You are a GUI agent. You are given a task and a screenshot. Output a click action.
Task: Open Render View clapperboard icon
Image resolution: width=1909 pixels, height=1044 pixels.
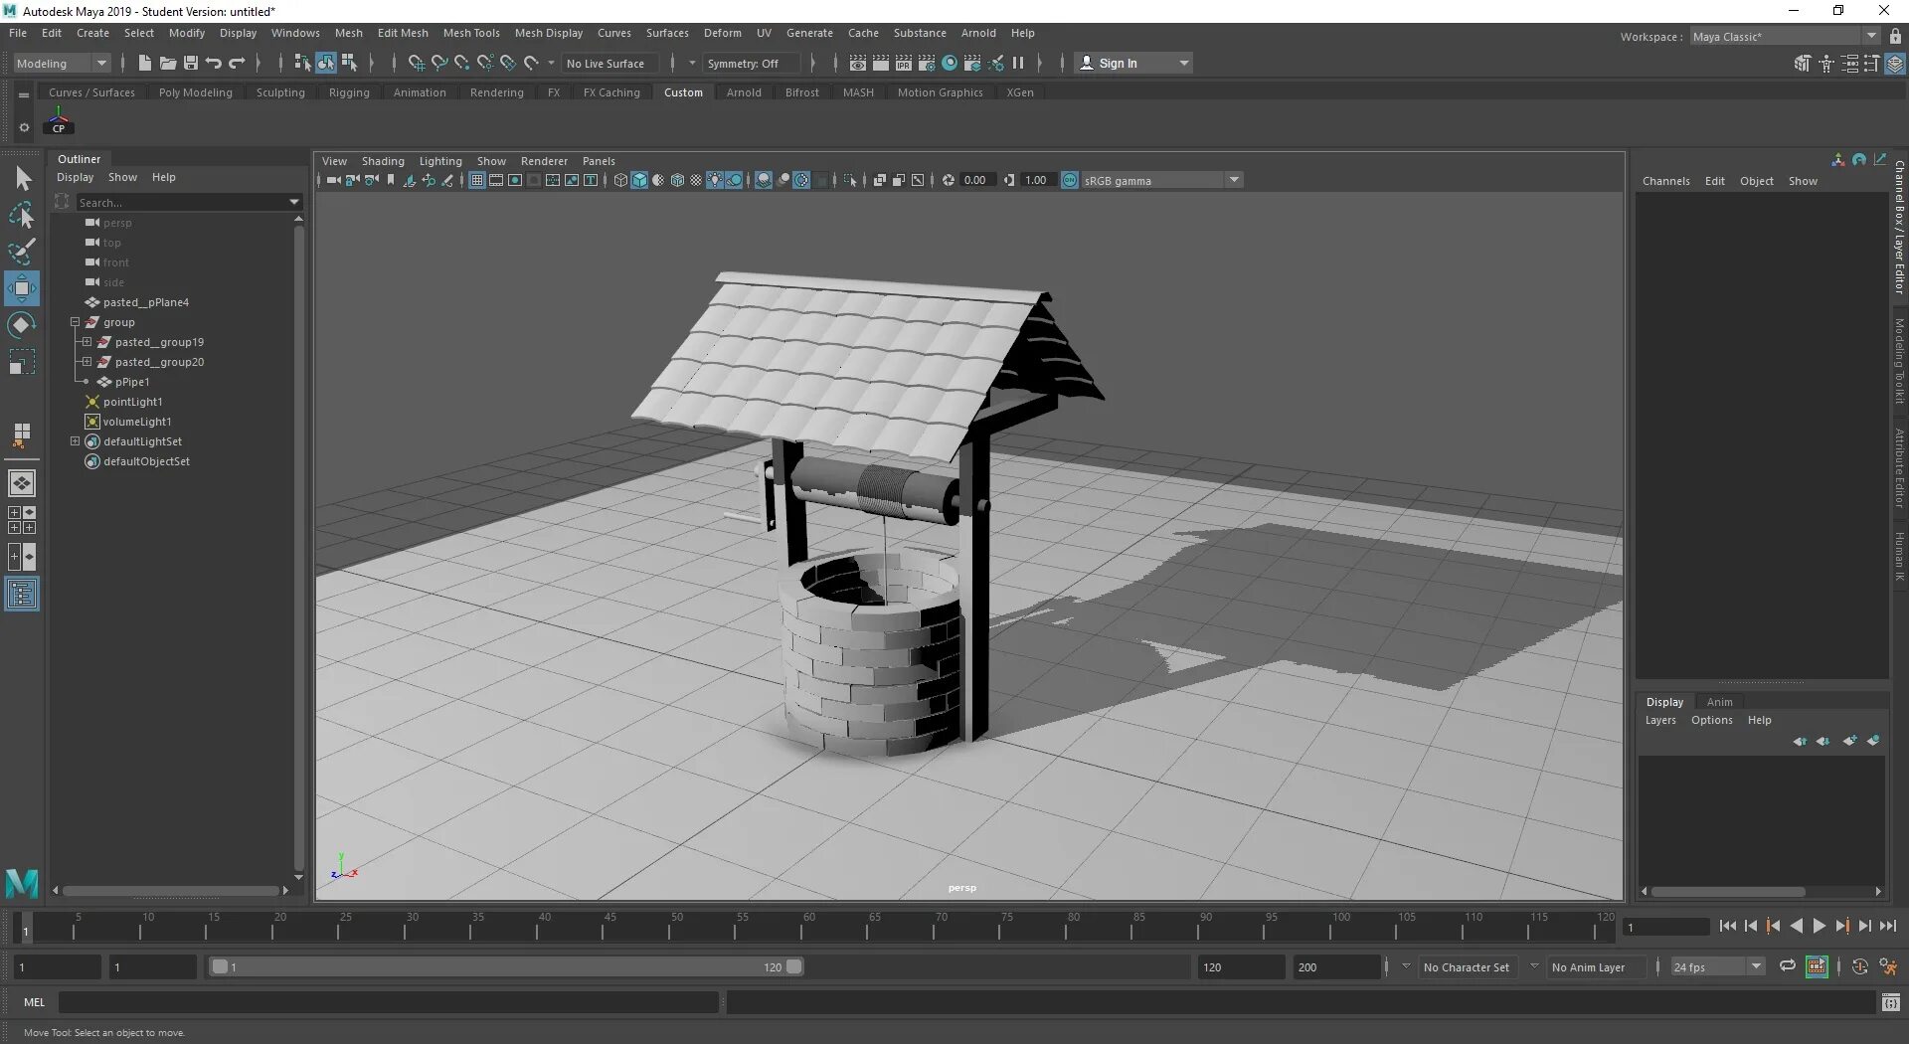click(x=858, y=63)
